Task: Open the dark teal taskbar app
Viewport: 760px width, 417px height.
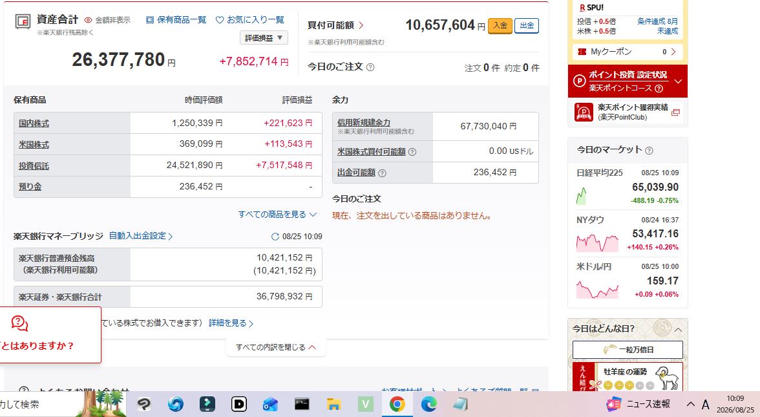Action: [207, 404]
